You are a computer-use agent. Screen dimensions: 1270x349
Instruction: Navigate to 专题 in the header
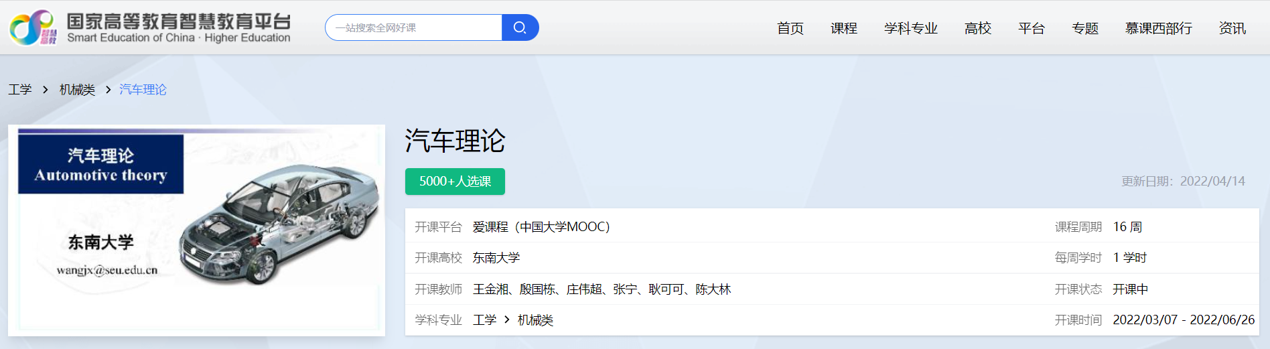click(1084, 28)
